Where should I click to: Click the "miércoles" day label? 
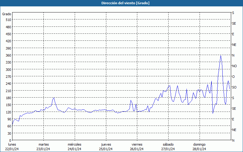pyautogui.click(x=74, y=145)
